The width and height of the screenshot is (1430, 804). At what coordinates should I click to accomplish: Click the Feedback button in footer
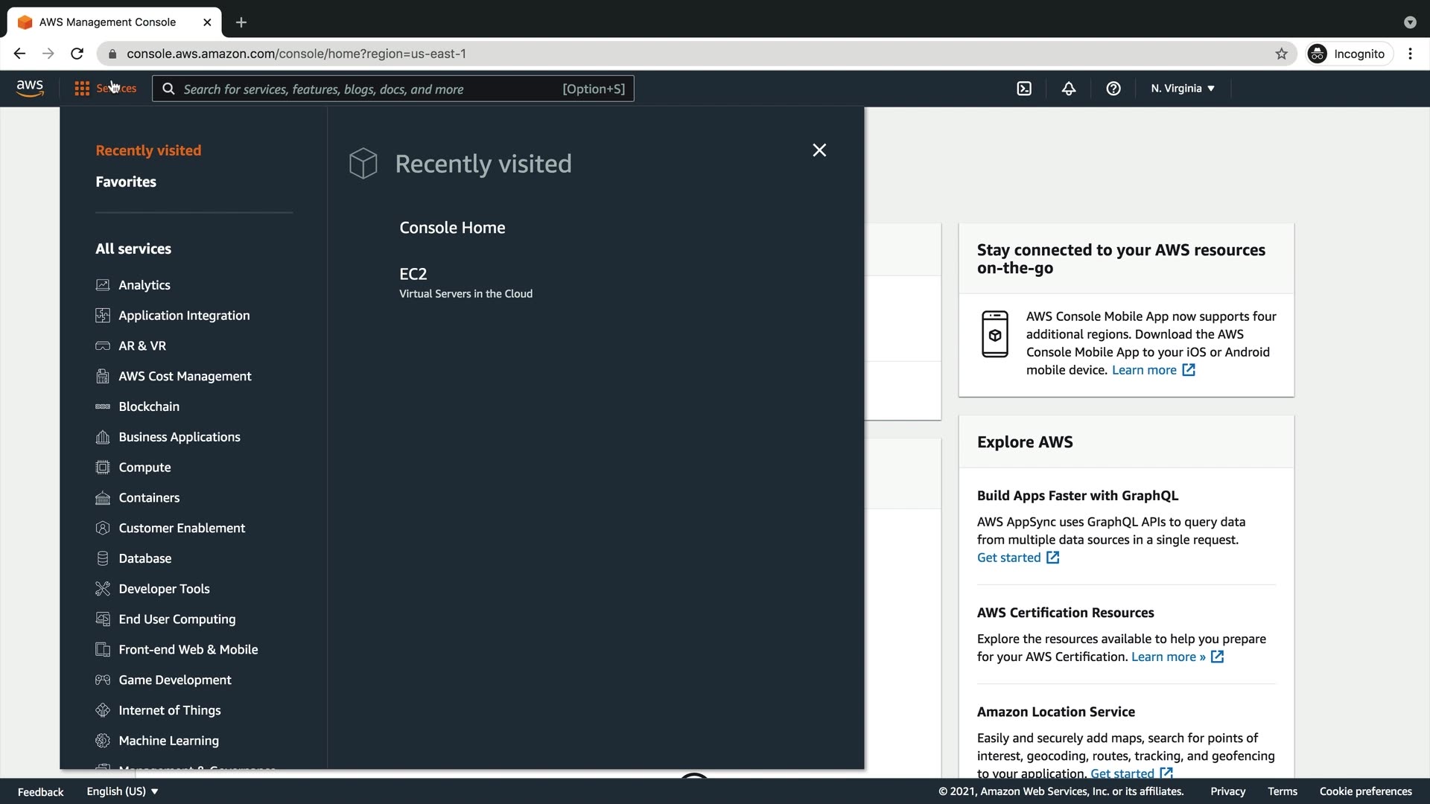[x=40, y=791]
